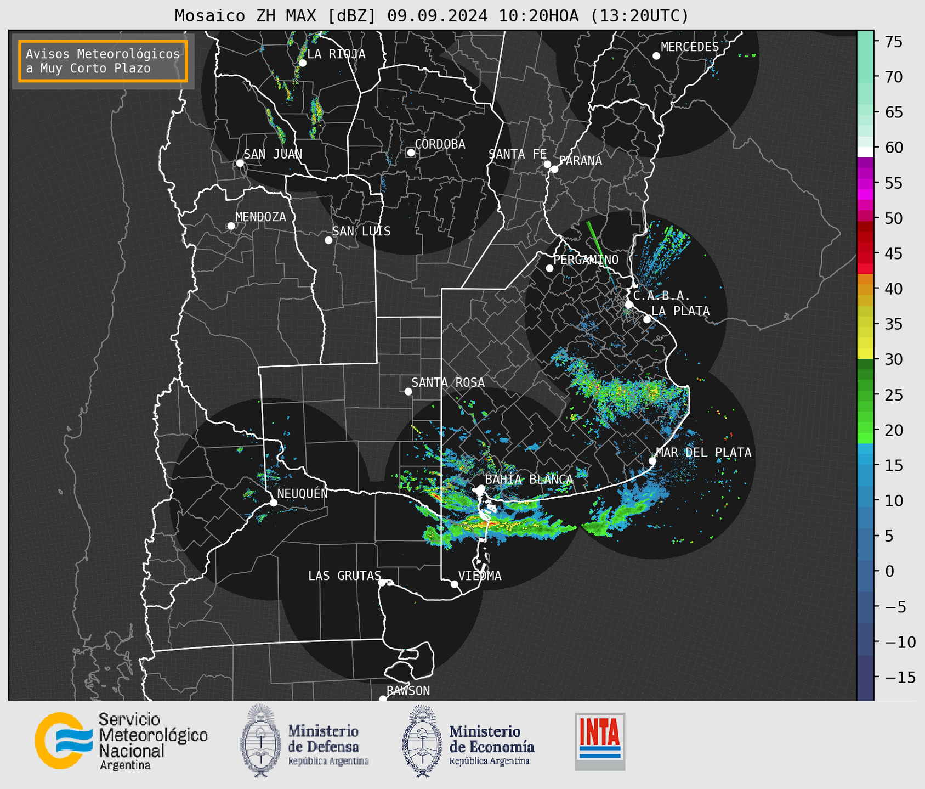
Task: Click the map title Mosaico ZH MAX
Action: pos(432,16)
